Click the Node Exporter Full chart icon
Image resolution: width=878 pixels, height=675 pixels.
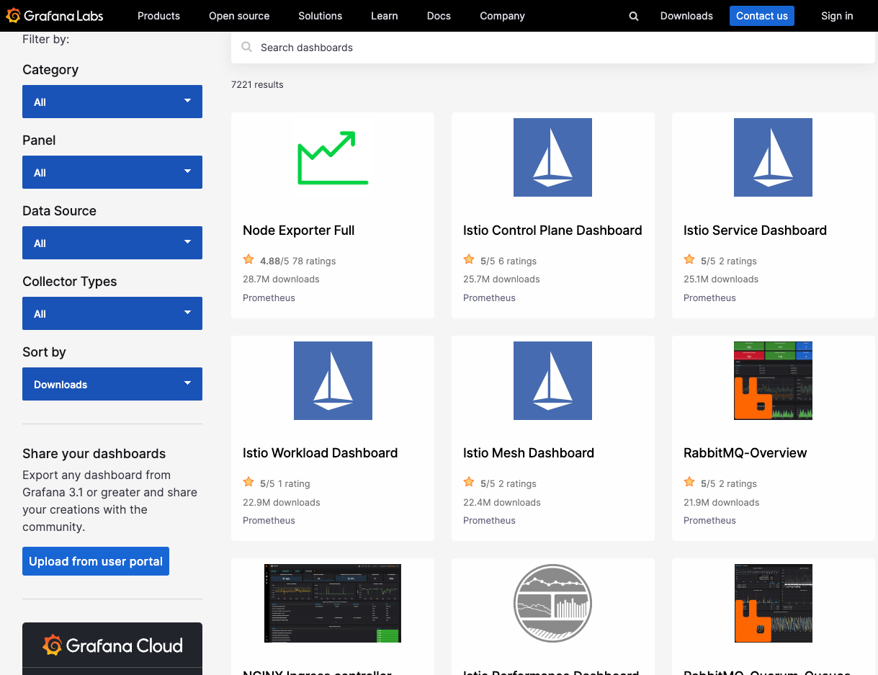pos(333,158)
